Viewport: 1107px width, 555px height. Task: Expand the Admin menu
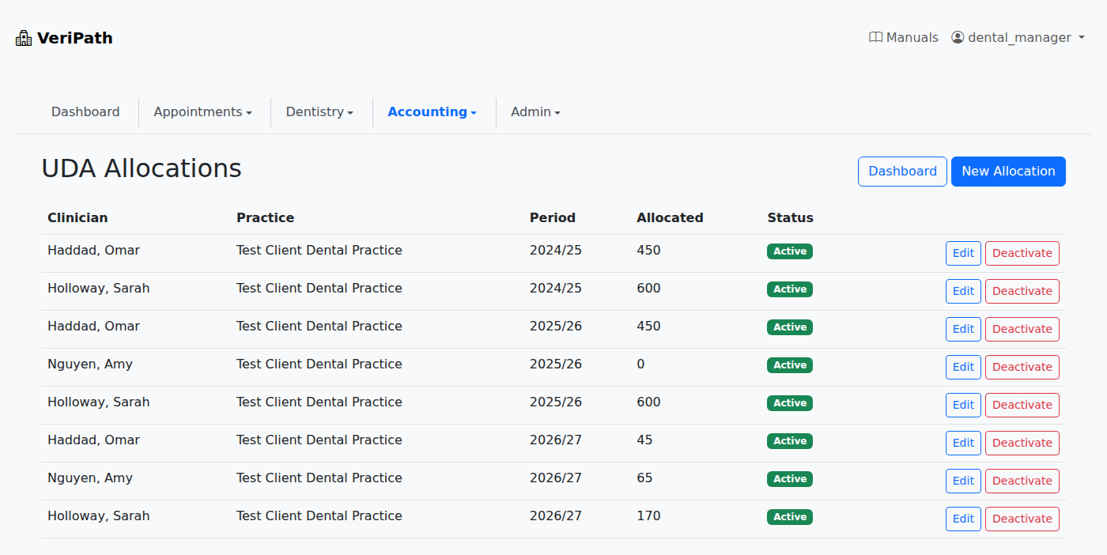click(535, 111)
